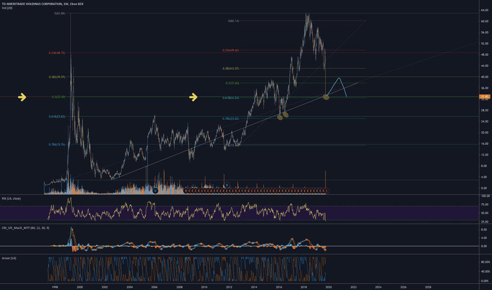Select the 0.236(49.60) Fibonacci level label

231,50
